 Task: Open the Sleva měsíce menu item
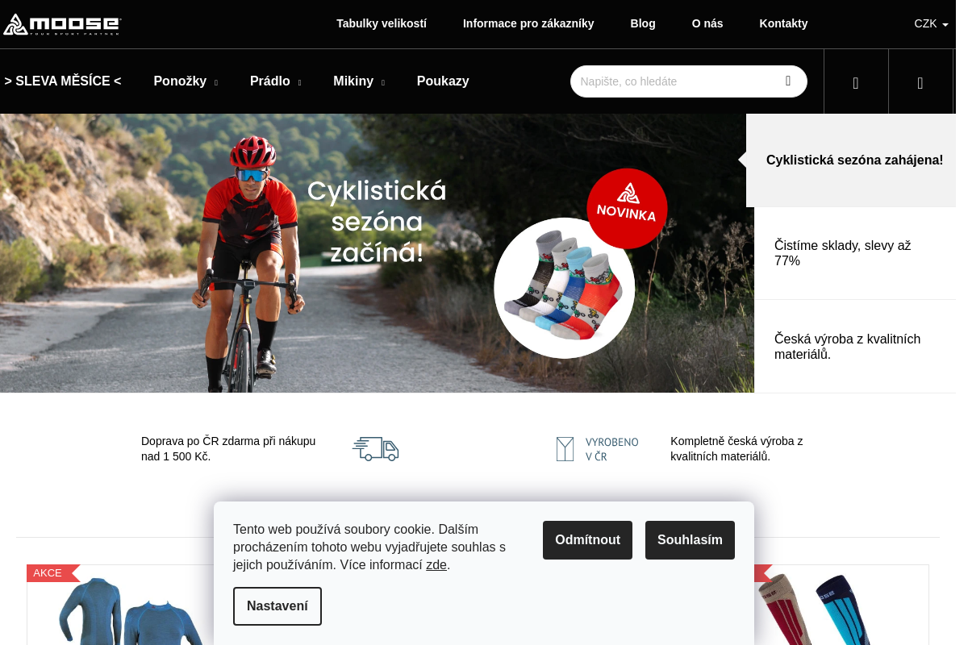[x=63, y=81]
